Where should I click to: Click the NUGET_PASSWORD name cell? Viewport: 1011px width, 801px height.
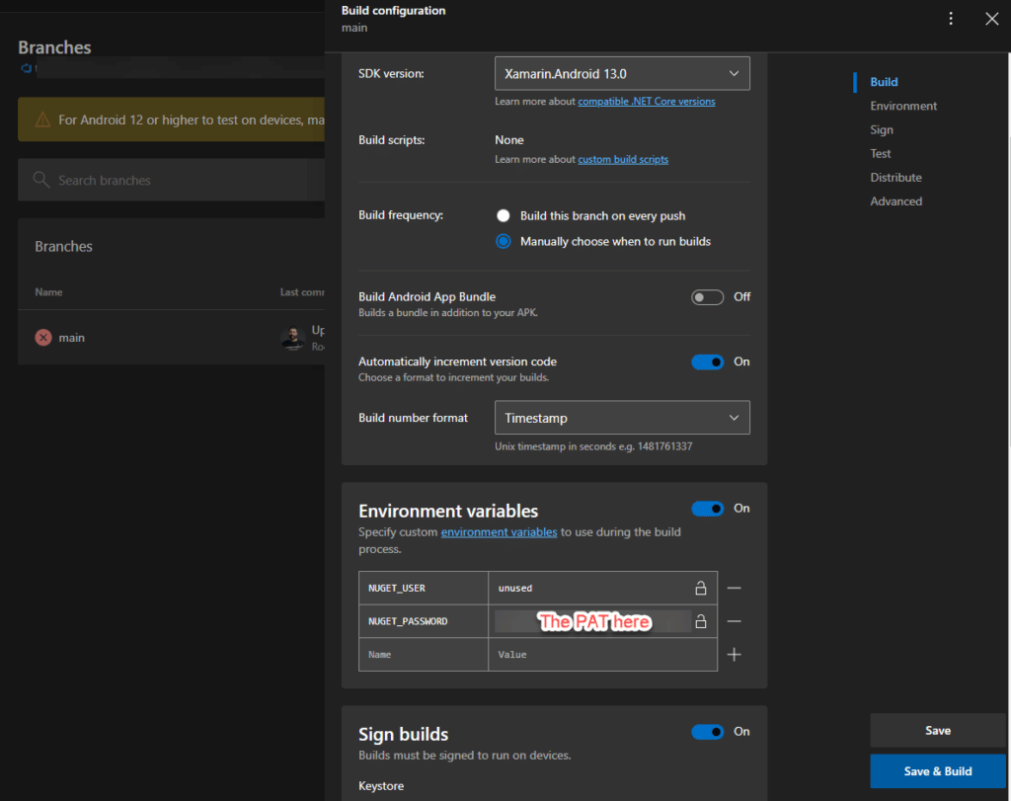pyautogui.click(x=424, y=621)
